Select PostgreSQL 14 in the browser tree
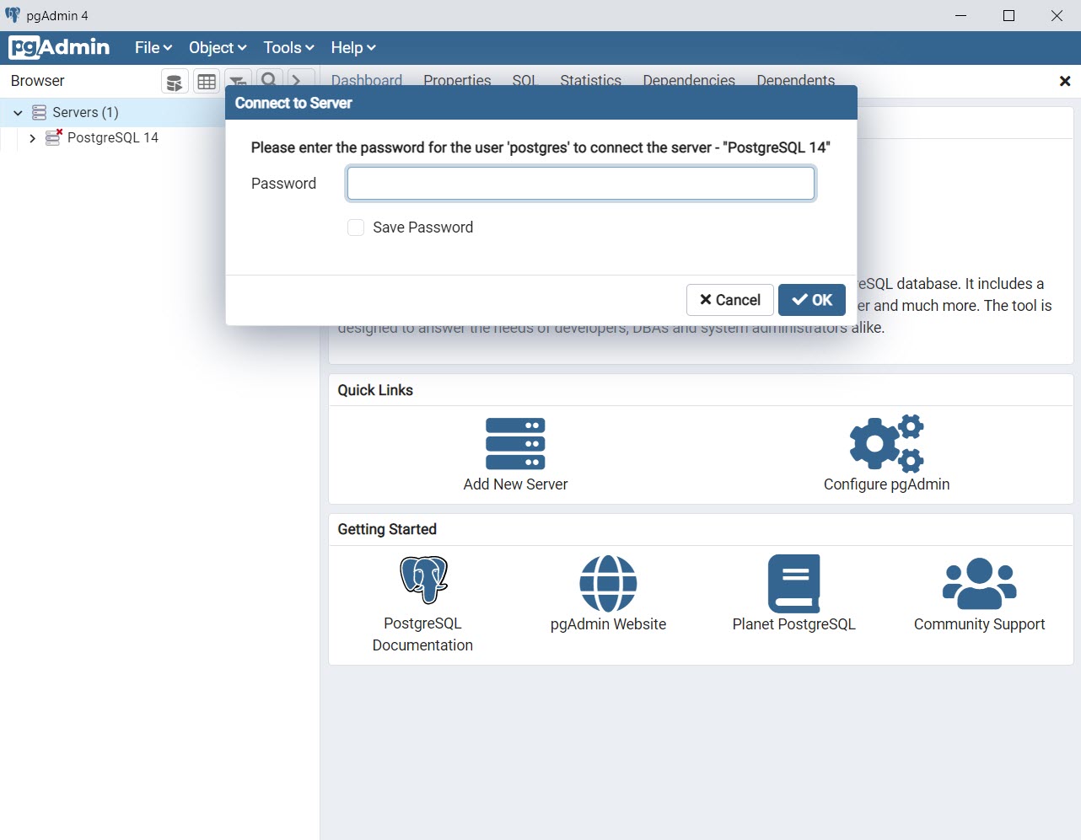 click(113, 138)
